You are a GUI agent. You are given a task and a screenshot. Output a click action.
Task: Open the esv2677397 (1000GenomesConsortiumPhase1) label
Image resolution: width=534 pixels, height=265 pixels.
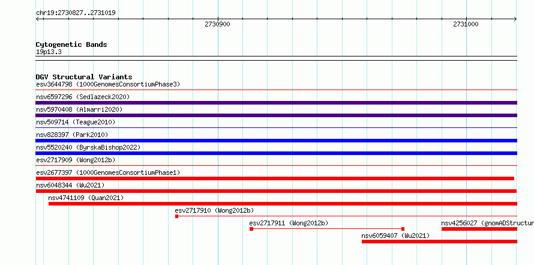coord(108,172)
